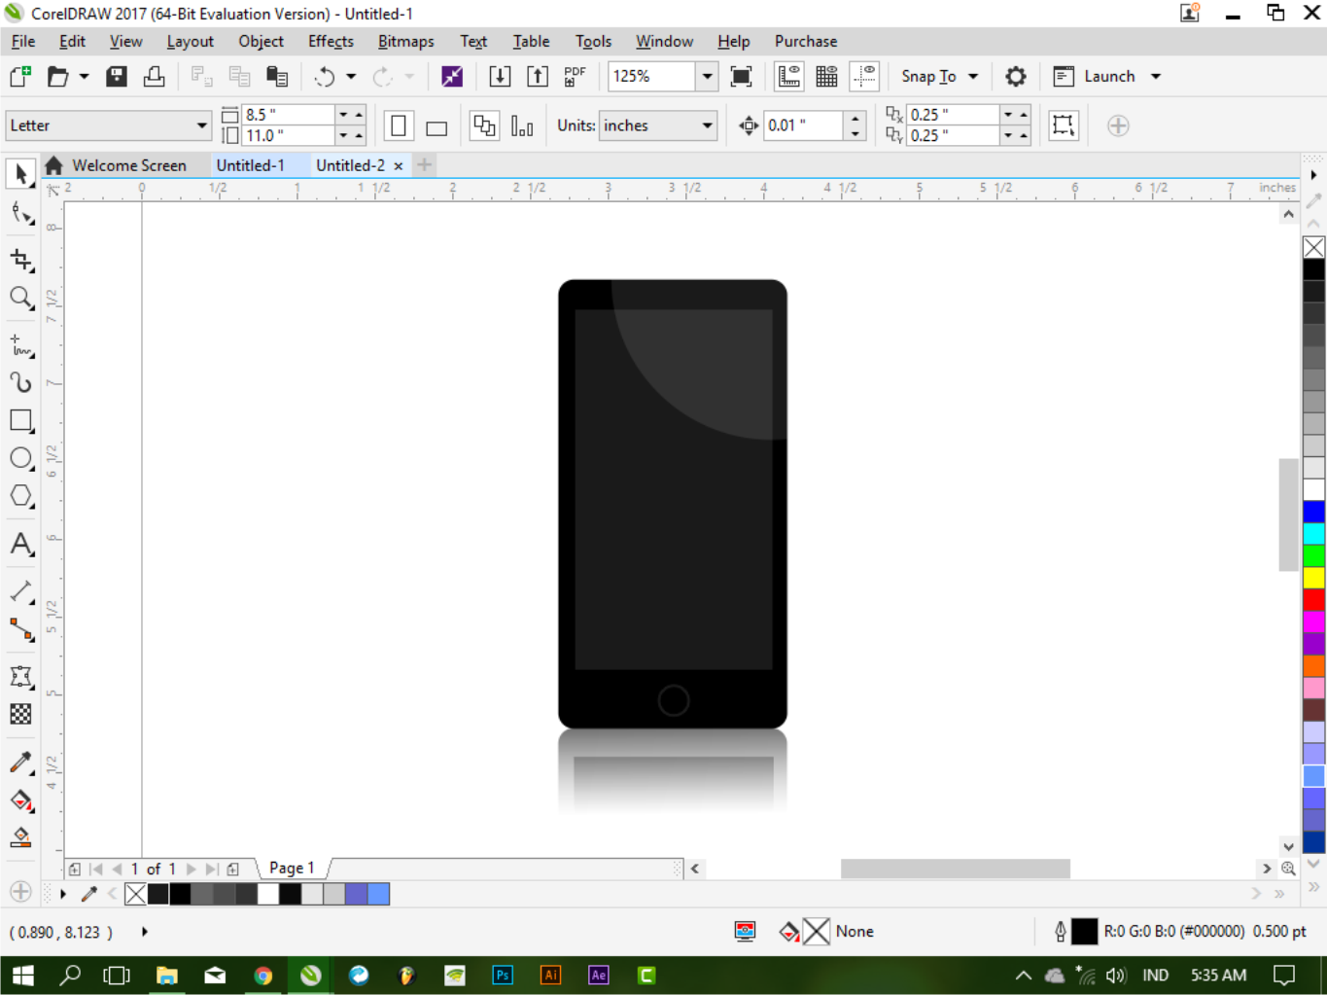The image size is (1327, 995).
Task: Open the Units dropdown
Action: click(x=658, y=125)
